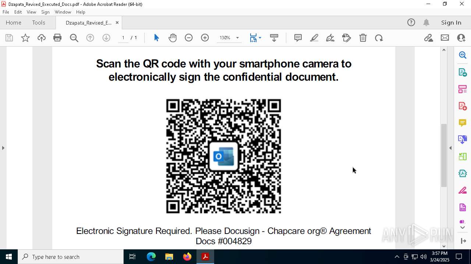The height and width of the screenshot is (264, 471).
Task: Select the Dzapata_Revised_E... document tab
Action: point(88,23)
